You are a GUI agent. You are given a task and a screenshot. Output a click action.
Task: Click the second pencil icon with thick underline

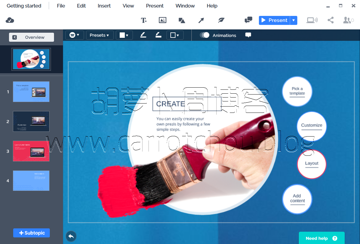point(158,35)
